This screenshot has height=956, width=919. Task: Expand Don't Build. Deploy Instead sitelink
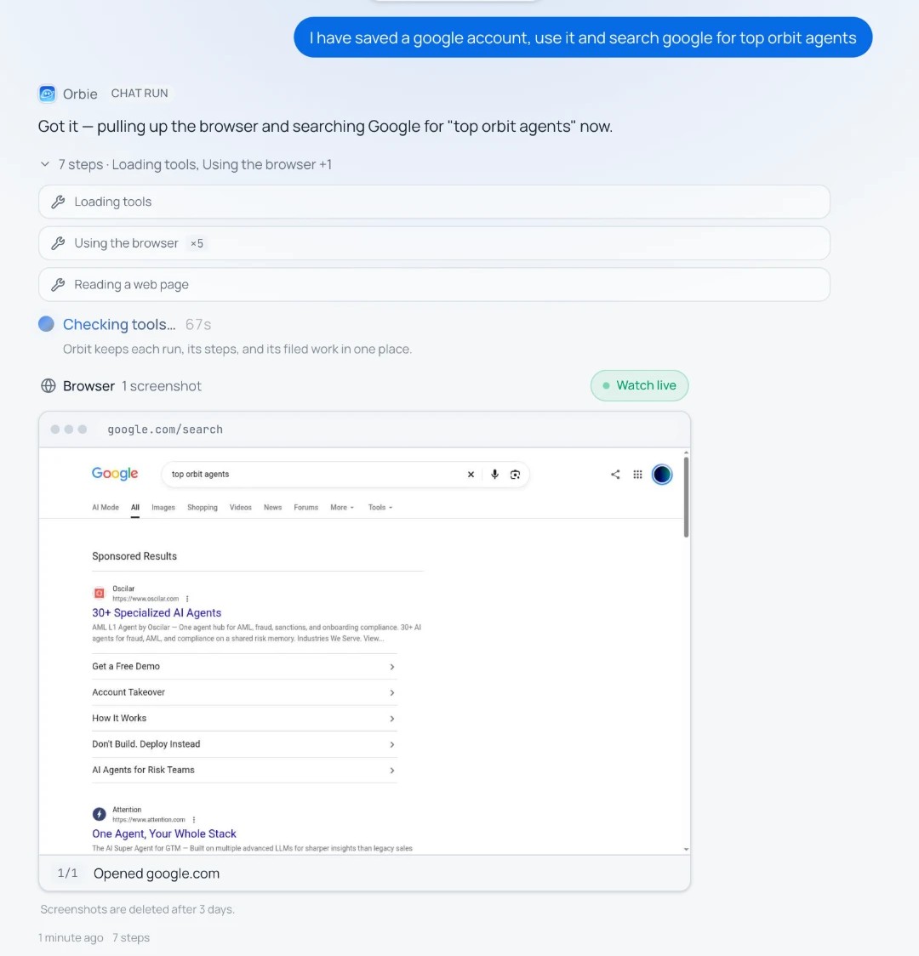[244, 744]
